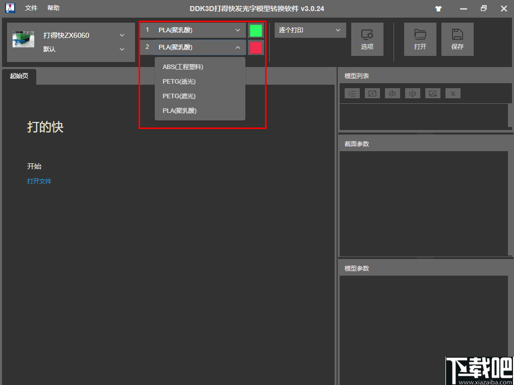Select PLA(聚乳酸) material for extruder 2

click(x=179, y=110)
